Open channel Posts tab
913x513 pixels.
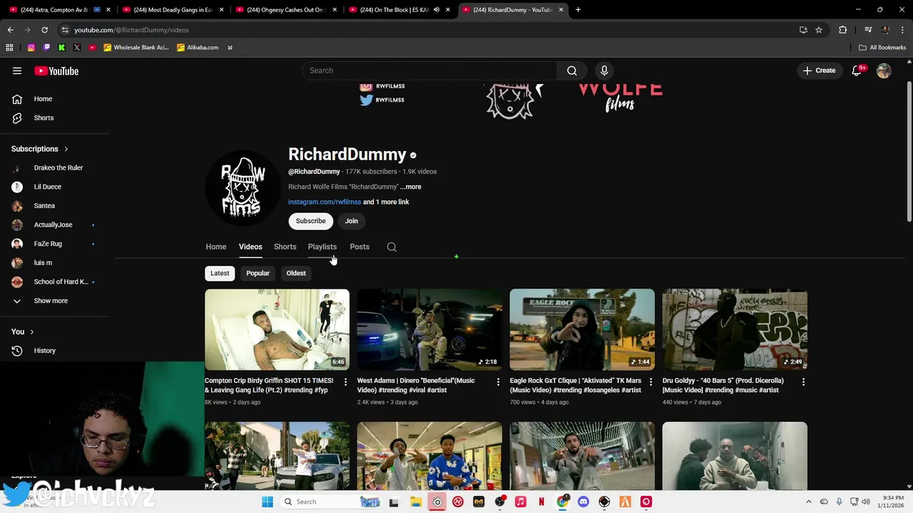tap(359, 247)
